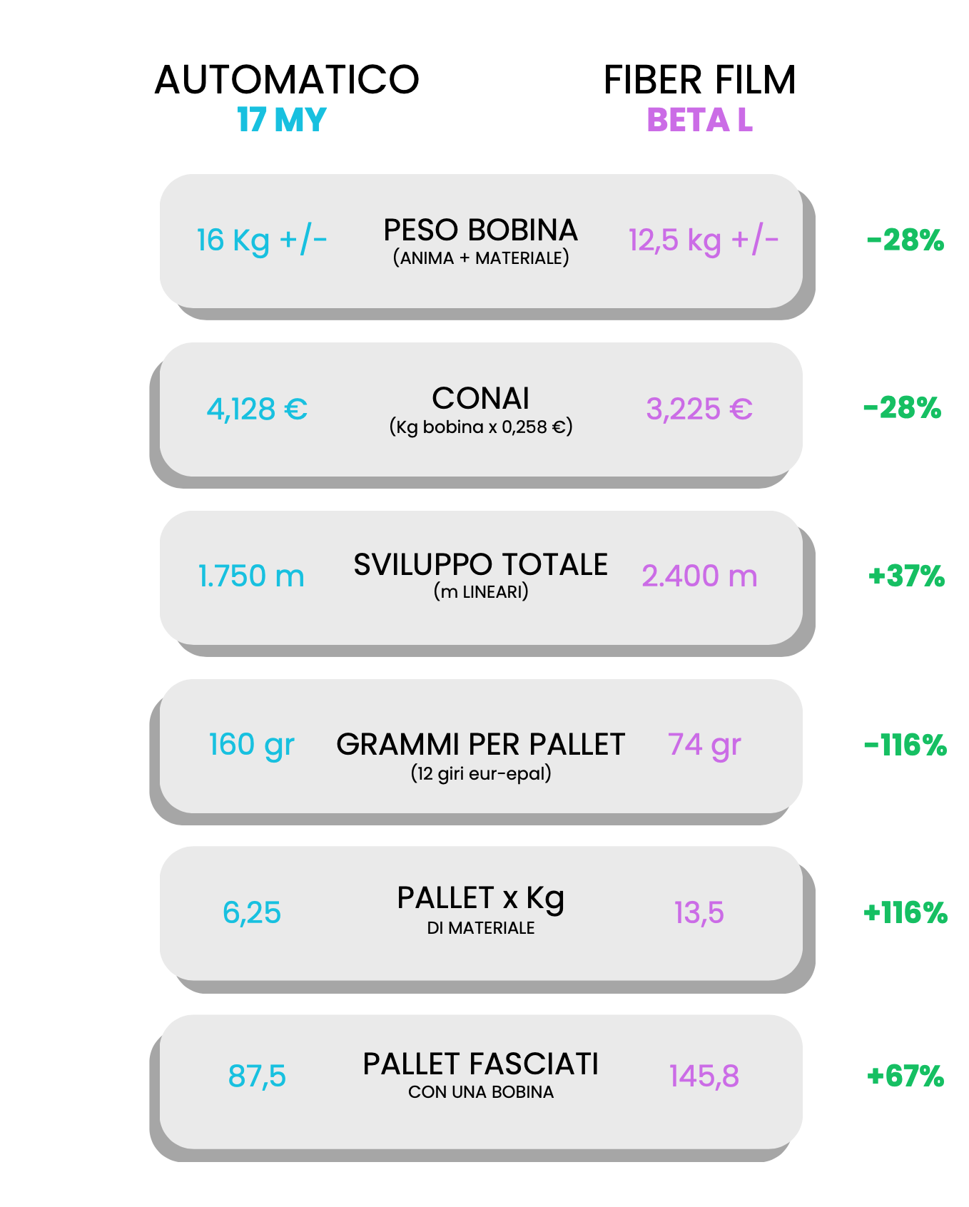Select the 74 gr value
Image resolution: width=969 pixels, height=1207 pixels.
[x=704, y=745]
